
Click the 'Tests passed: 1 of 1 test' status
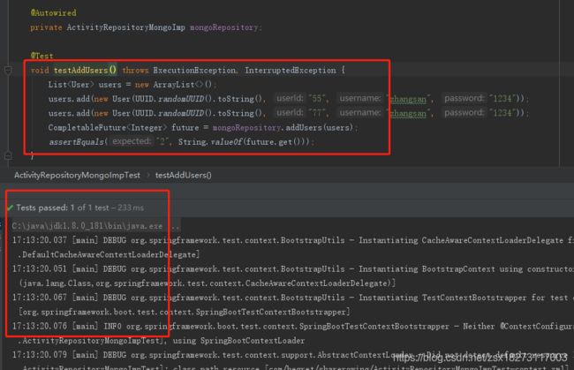pos(63,208)
